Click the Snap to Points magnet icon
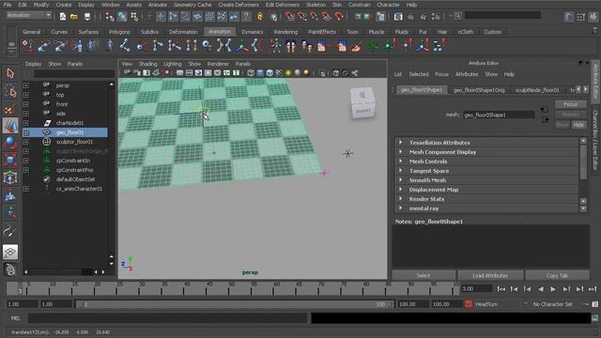601x338 pixels. tap(315, 17)
